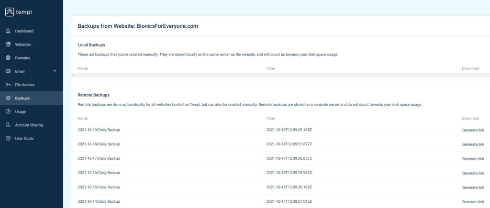The width and height of the screenshot is (490, 208).
Task: Click the Remote Backups Time column header
Action: tap(271, 119)
